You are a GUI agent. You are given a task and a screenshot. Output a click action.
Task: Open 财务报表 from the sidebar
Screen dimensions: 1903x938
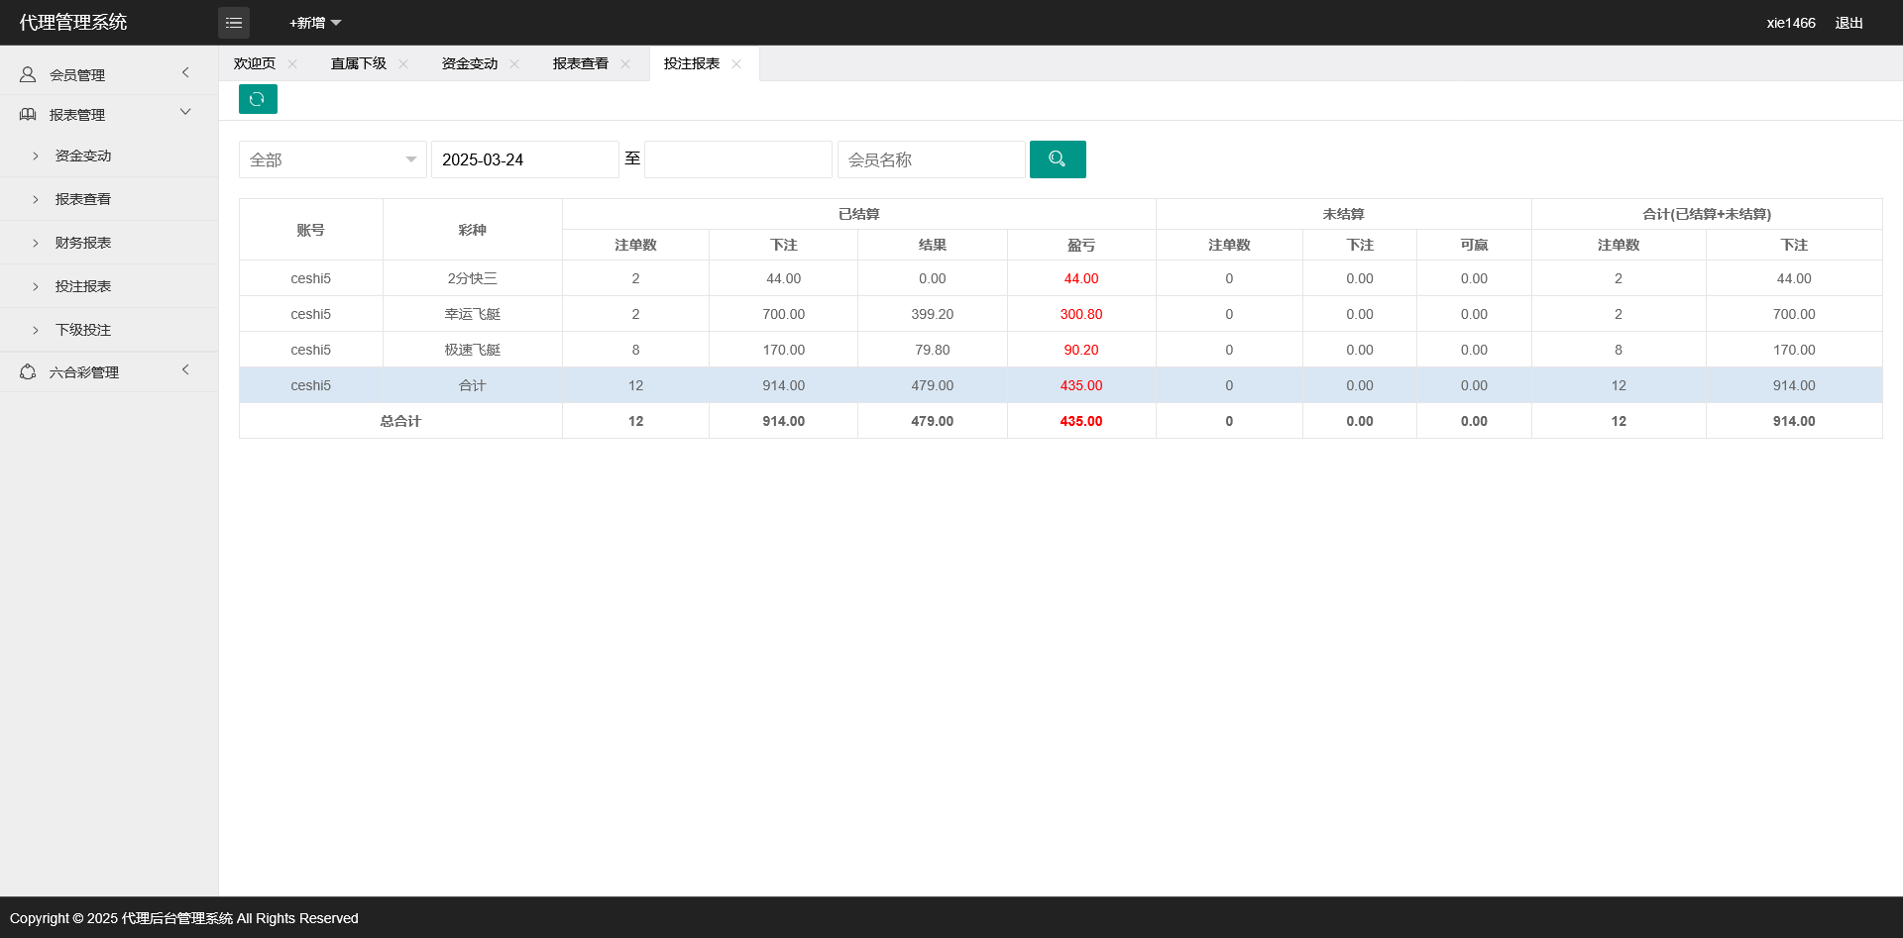[x=82, y=242]
